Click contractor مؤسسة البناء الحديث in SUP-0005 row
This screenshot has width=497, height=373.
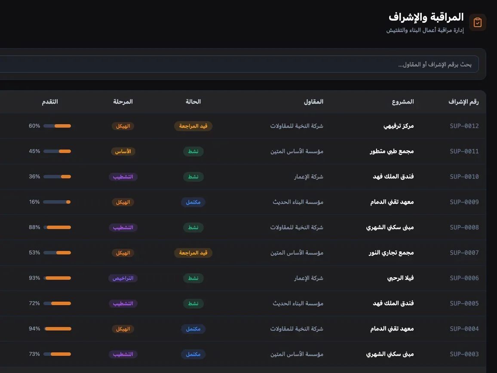(298, 303)
